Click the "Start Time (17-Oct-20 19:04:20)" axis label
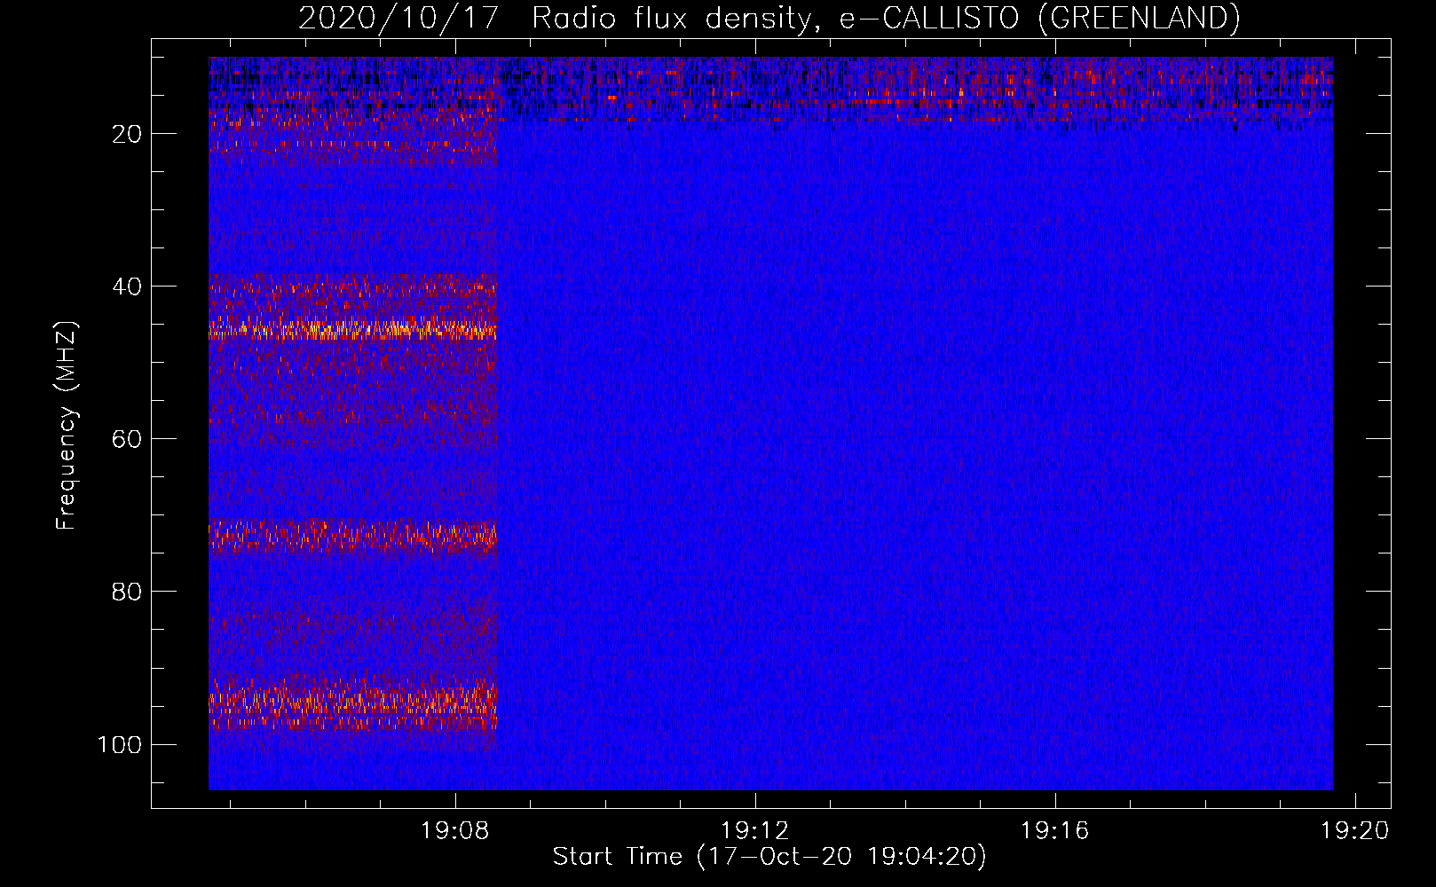Viewport: 1436px width, 887px height. pyautogui.click(x=769, y=857)
